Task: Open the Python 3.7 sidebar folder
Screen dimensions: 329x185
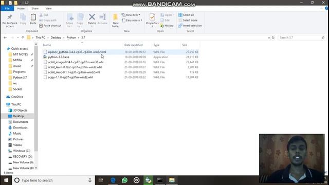Action: 20,78
